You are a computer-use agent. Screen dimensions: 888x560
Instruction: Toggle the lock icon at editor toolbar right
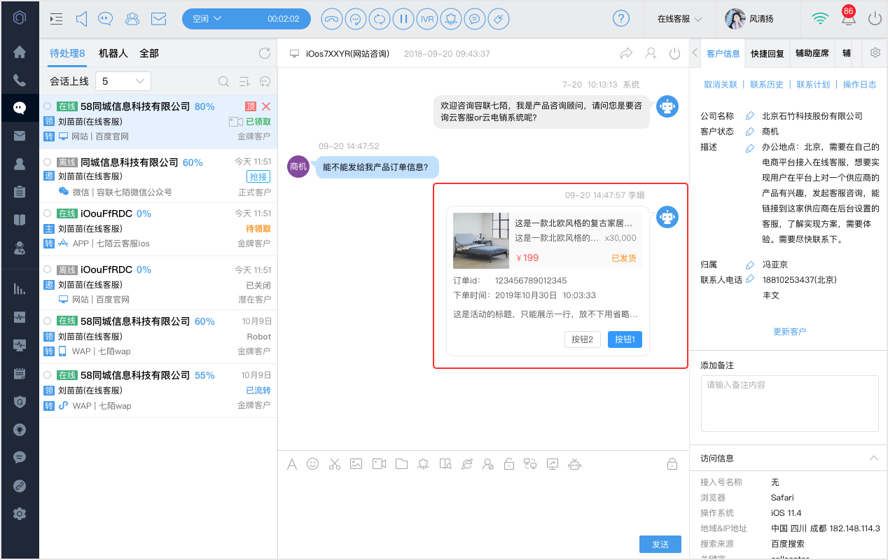tap(672, 463)
